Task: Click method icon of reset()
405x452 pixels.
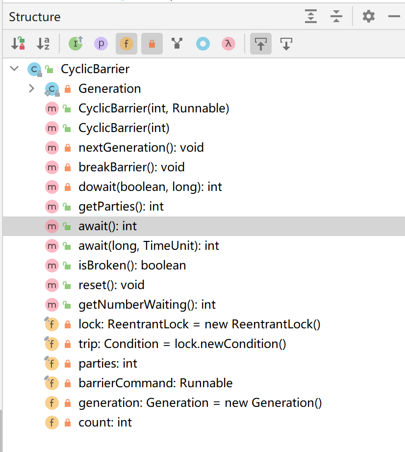Action: pyautogui.click(x=52, y=285)
